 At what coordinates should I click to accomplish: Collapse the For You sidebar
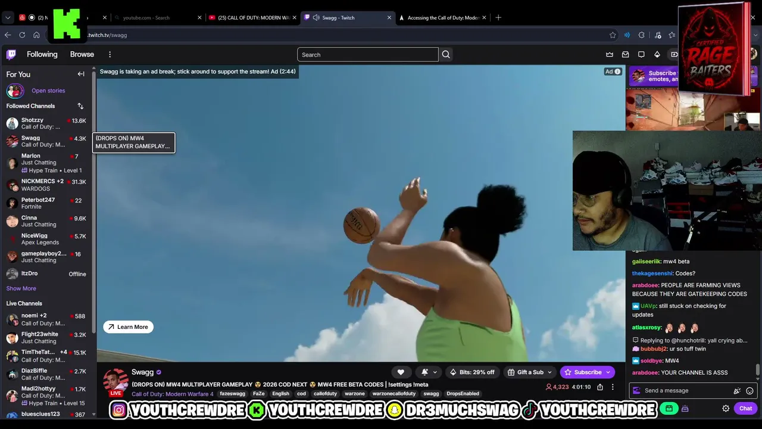tap(81, 74)
